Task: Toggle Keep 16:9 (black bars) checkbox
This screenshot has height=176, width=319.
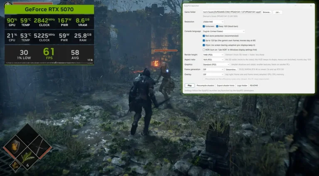Action: (x=217, y=27)
